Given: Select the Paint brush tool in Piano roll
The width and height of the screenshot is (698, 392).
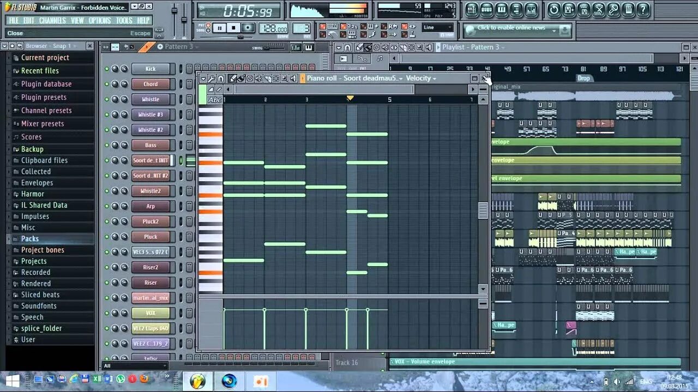Looking at the screenshot, I should 241,78.
